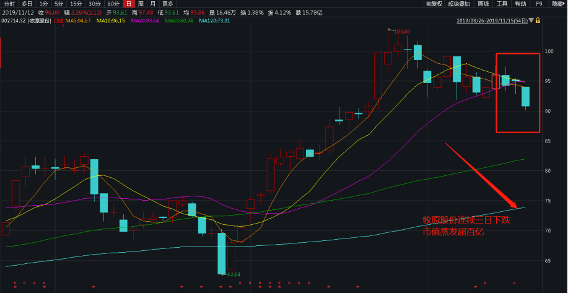This screenshot has width=568, height=293.
Task: Expand the date range dropdown triangle
Action: [531, 20]
